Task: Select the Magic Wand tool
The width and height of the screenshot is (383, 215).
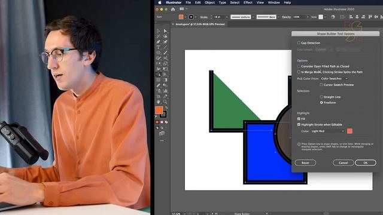Action: 158,36
